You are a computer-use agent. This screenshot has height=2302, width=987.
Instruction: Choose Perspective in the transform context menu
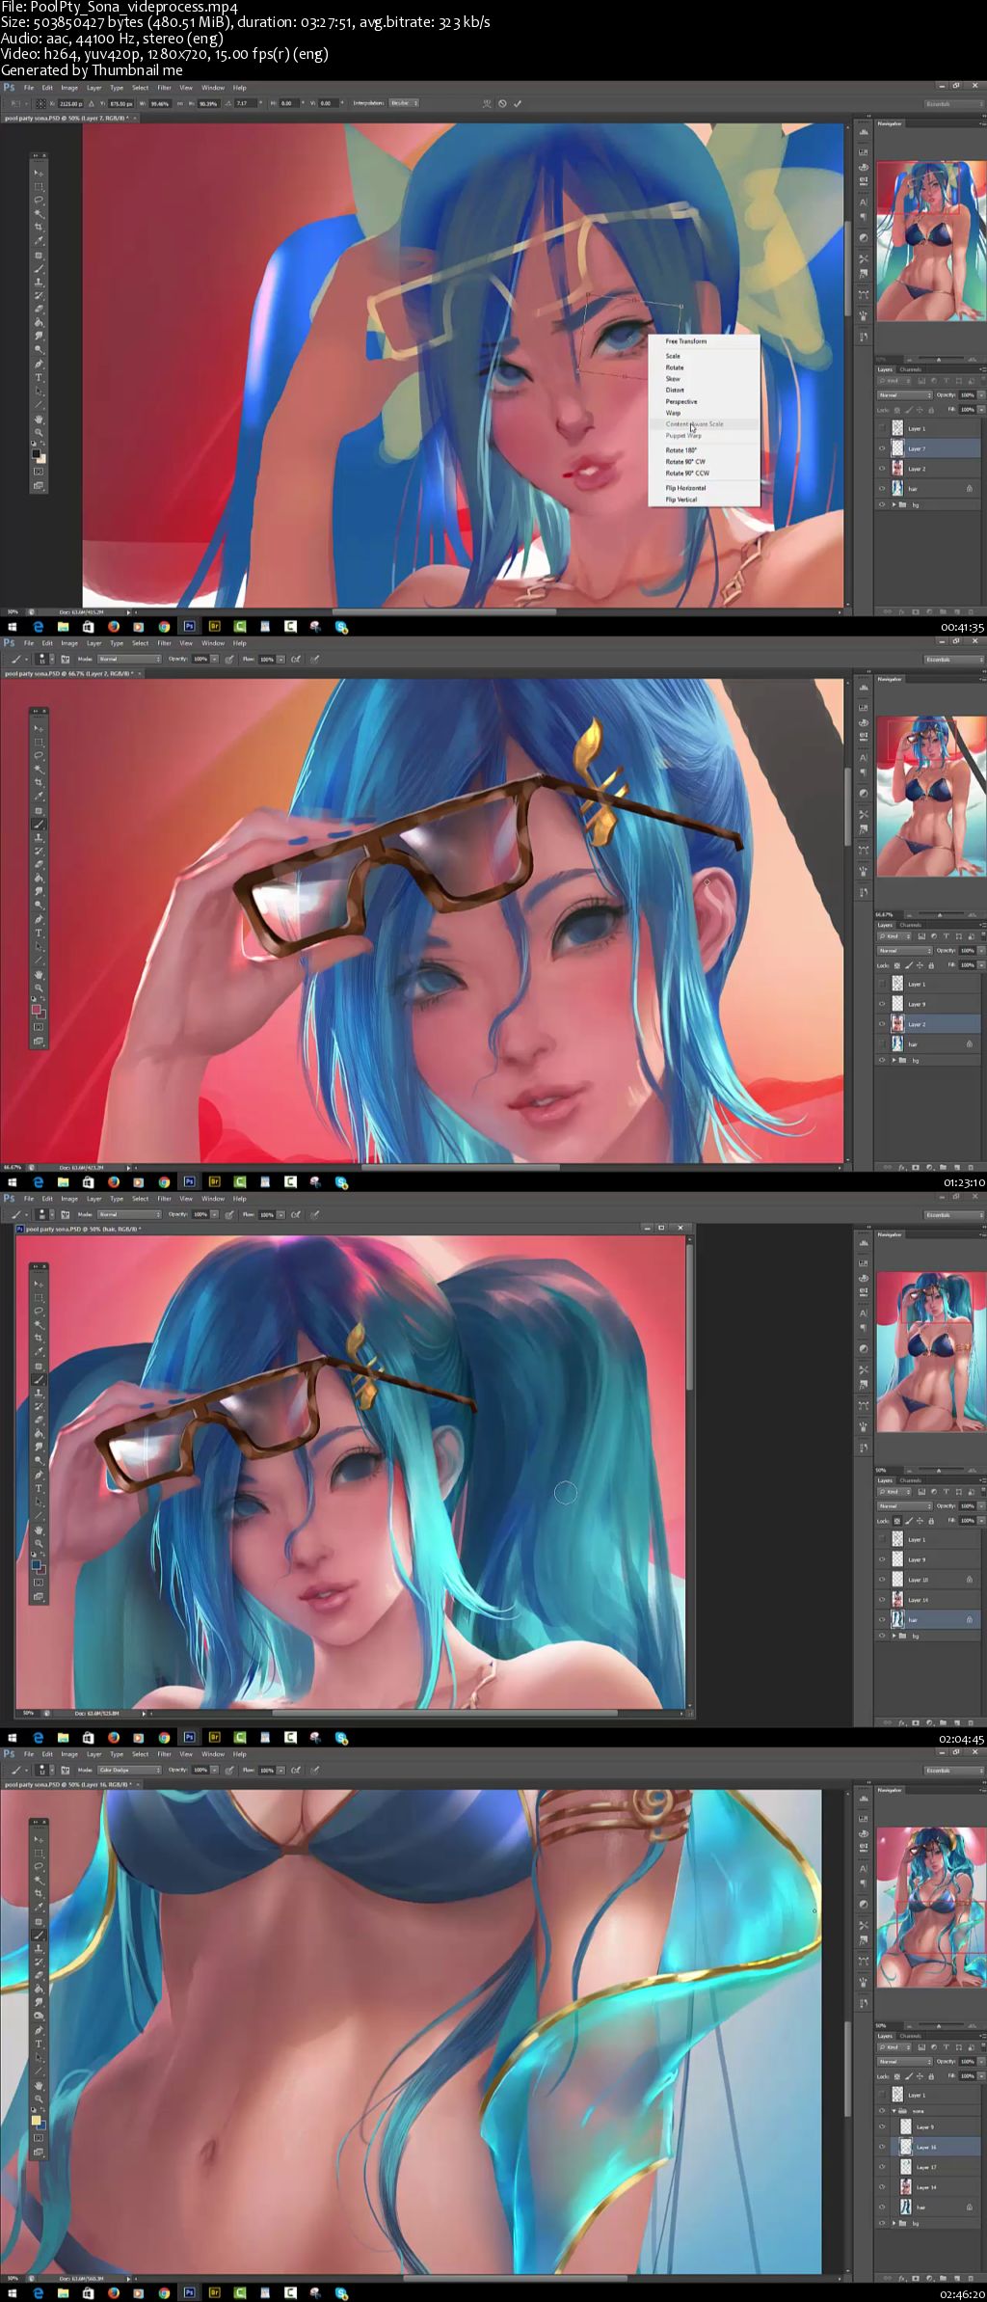pyautogui.click(x=680, y=401)
